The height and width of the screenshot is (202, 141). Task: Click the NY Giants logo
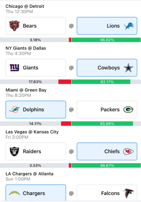14,68
